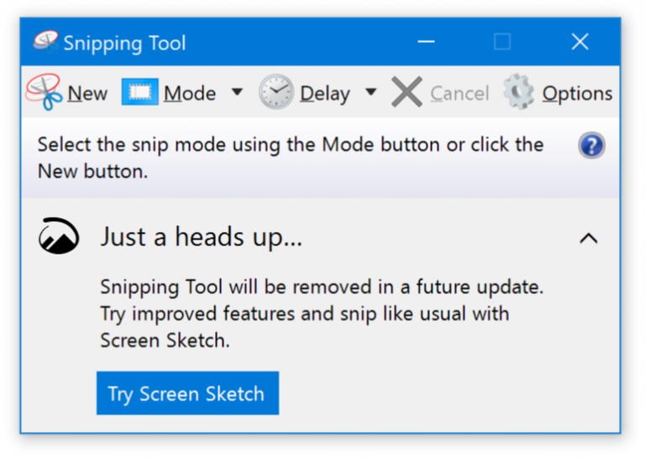Click the "Just a heads up..." heading
This screenshot has height=458, width=645.
coord(201,238)
